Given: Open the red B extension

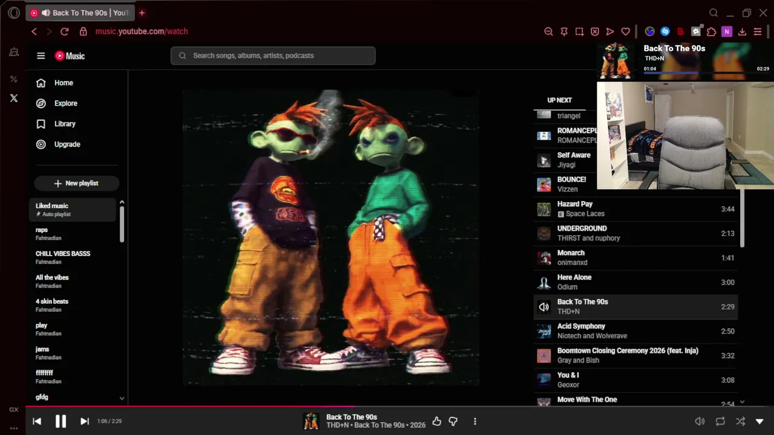Looking at the screenshot, I should pos(680,31).
